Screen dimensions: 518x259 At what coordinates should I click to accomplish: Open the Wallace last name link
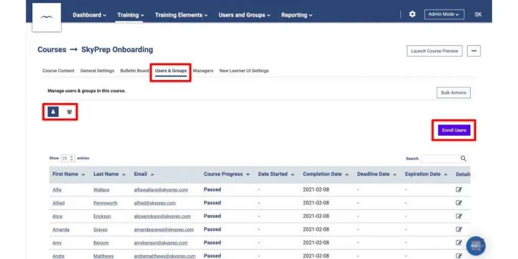101,190
